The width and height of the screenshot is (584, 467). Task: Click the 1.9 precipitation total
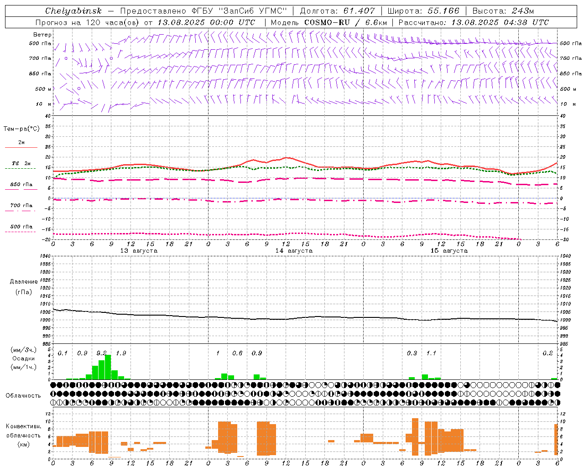coord(121,353)
